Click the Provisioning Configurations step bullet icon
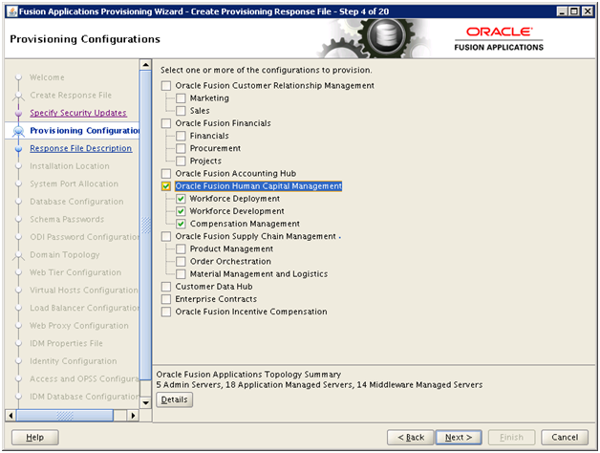The width and height of the screenshot is (600, 453). click(18, 131)
